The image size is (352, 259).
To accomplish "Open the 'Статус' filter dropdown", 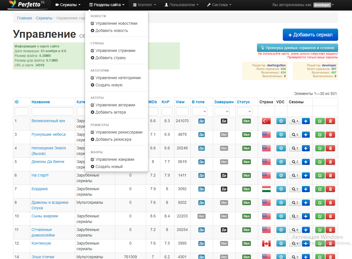I will (x=244, y=111).
